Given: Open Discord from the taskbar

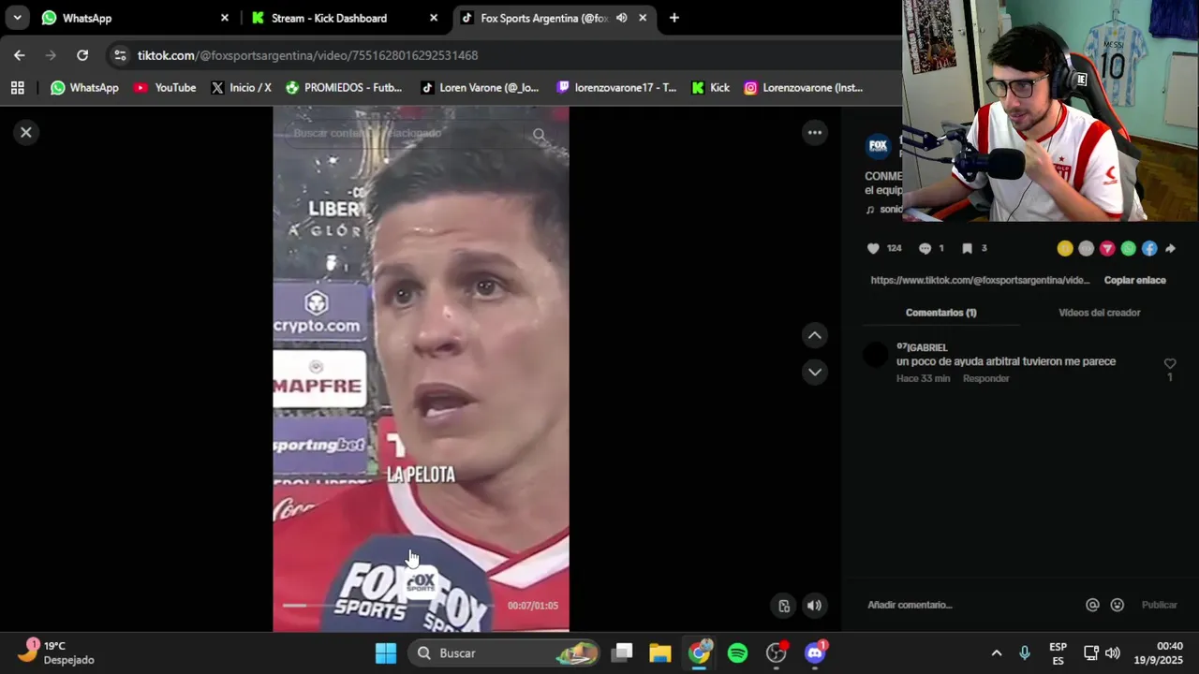Looking at the screenshot, I should 815,653.
